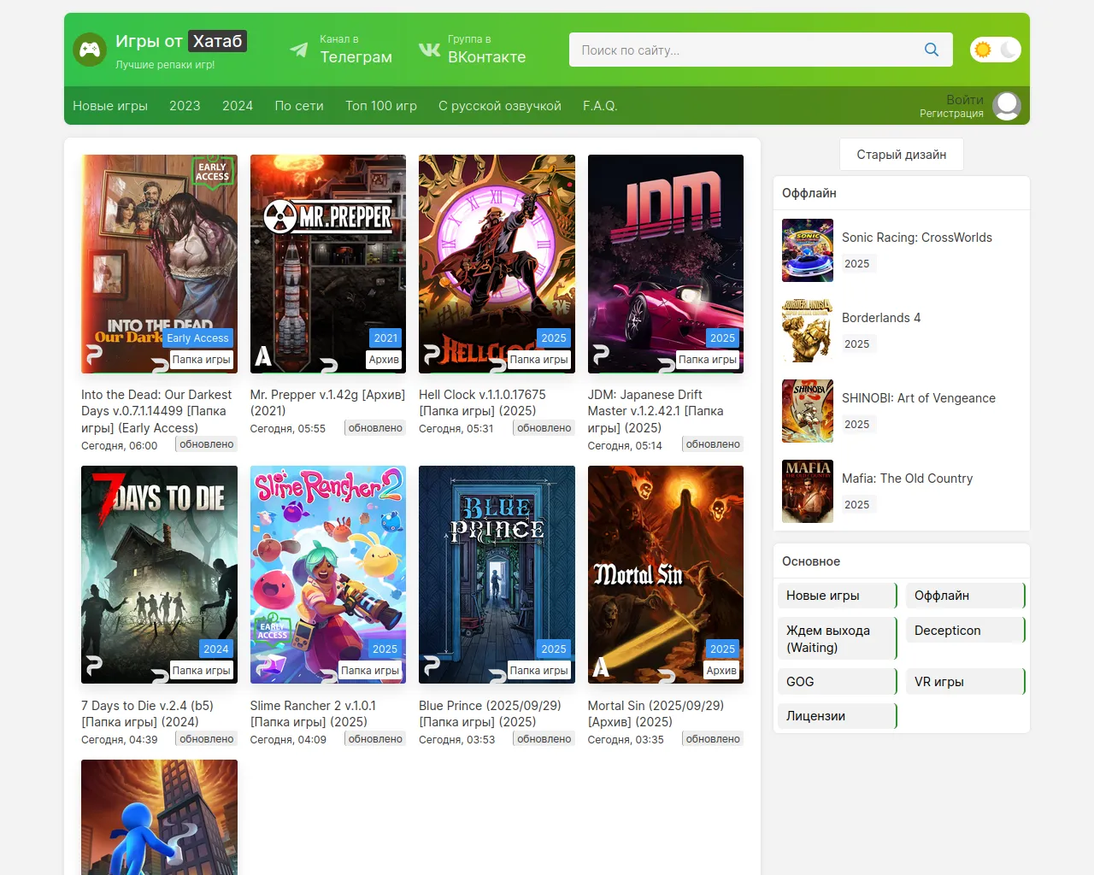This screenshot has width=1094, height=875.
Task: Open the Telegram channel paper-plane icon
Action: 298,50
